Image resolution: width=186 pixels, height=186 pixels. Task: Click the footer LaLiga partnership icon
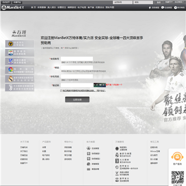click(x=117, y=167)
